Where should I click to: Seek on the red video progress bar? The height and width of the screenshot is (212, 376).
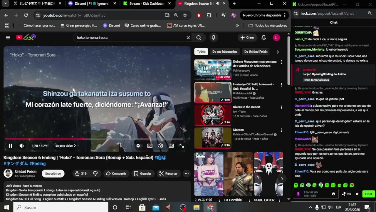94,139
